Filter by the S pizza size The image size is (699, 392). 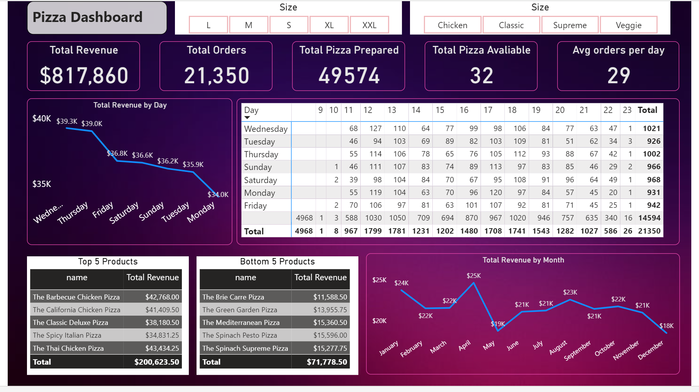(x=289, y=25)
